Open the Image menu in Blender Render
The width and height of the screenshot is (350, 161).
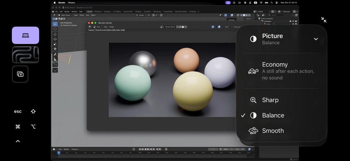[x=111, y=27]
